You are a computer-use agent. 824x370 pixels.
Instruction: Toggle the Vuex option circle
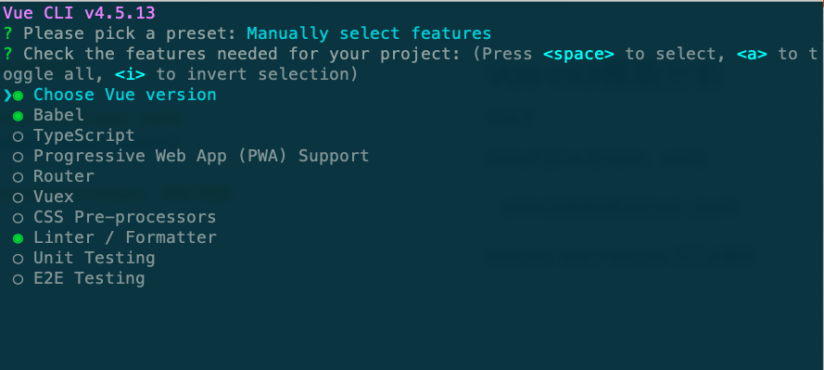click(18, 198)
